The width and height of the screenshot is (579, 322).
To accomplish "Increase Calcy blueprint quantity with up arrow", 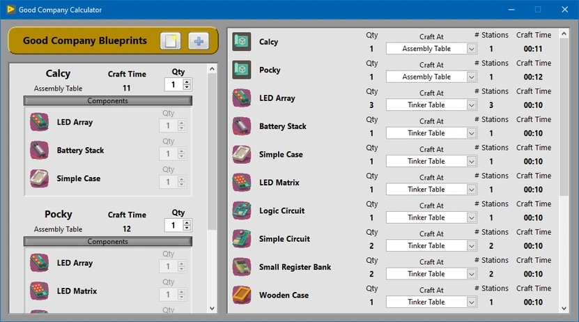I will tap(187, 82).
